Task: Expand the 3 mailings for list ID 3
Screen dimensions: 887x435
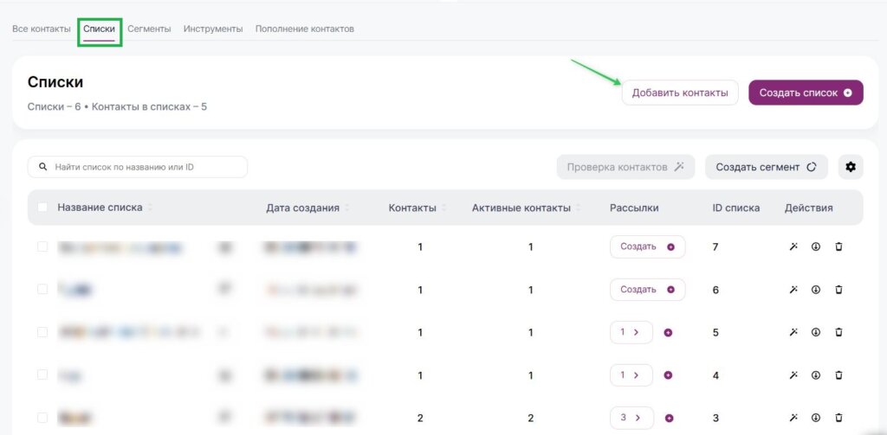Action: click(x=631, y=419)
